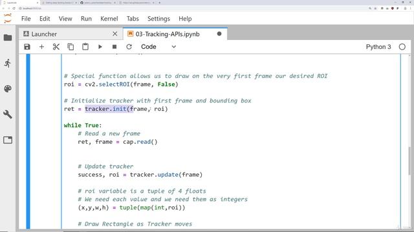The image size is (414, 232).
Task: Open the Run menu
Action: tap(86, 19)
